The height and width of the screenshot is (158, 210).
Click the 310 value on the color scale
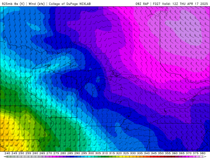tap(105, 153)
